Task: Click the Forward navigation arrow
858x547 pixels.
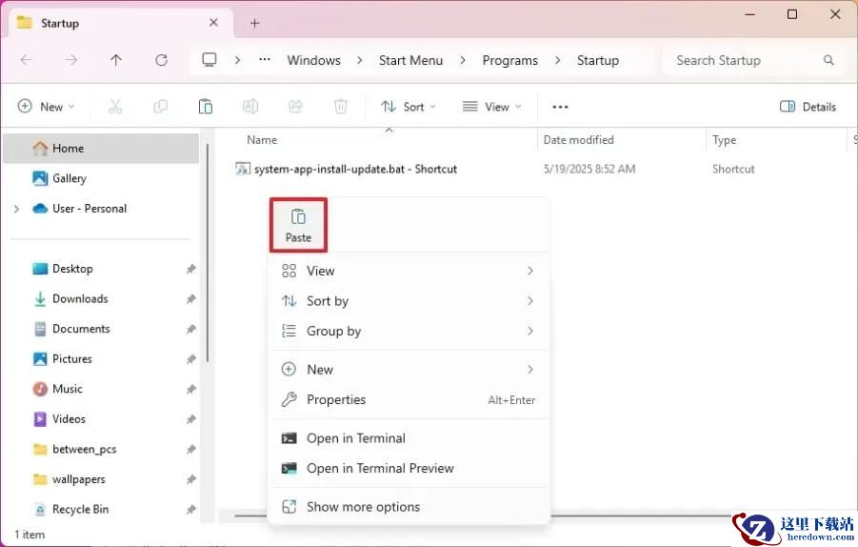Action: (x=71, y=60)
